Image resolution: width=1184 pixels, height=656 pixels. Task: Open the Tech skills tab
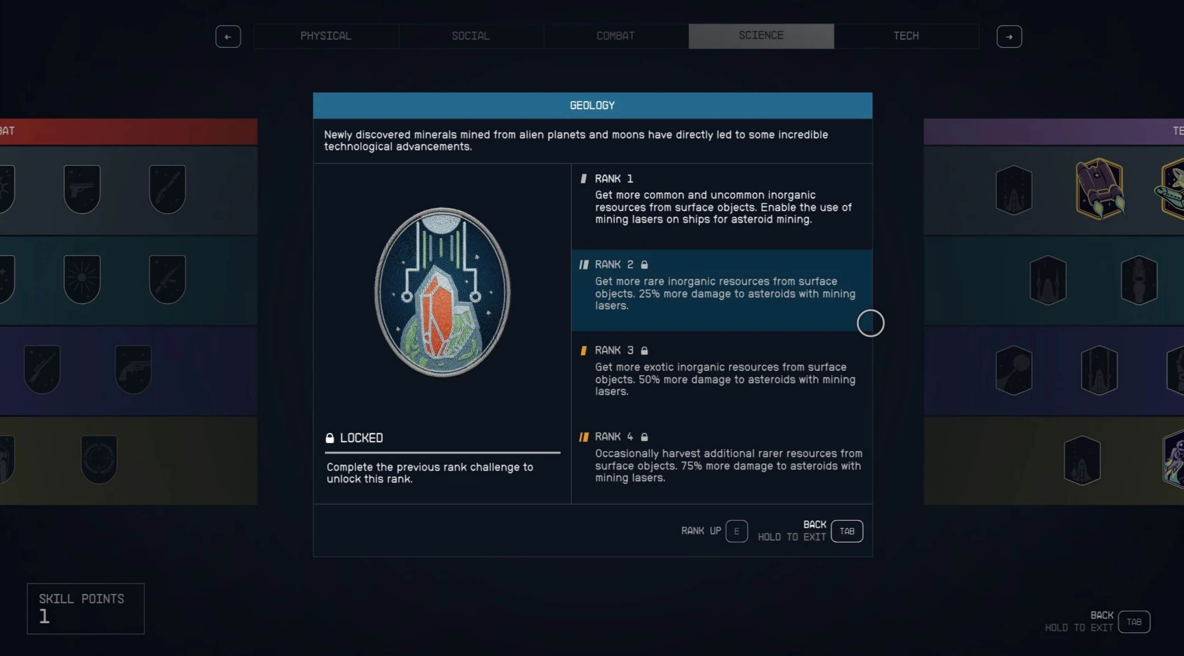[906, 36]
